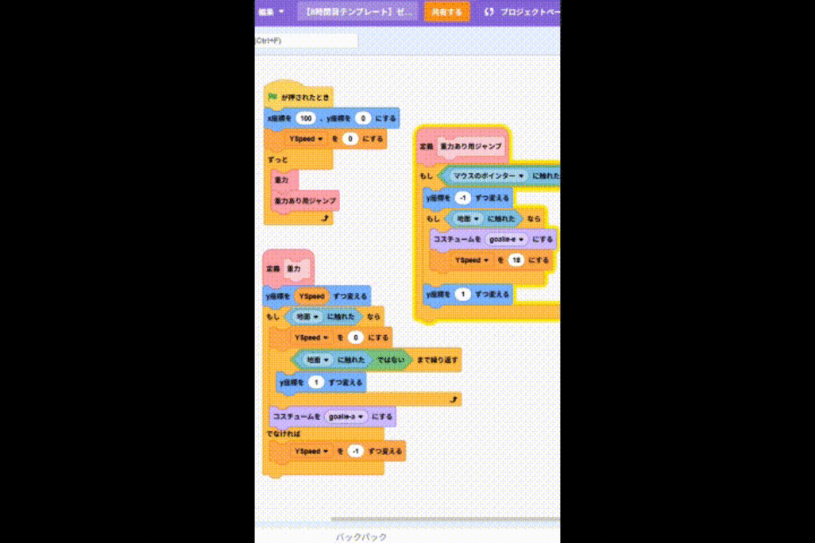Viewport: 815px width, 543px height.
Task: Click the loop arrow on the ずっと block
Action: [x=324, y=218]
